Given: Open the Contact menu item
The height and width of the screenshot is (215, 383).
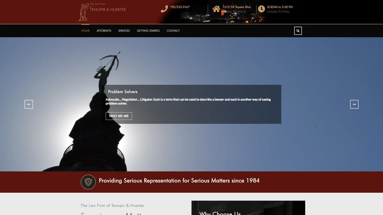Looking at the screenshot, I should [x=173, y=31].
